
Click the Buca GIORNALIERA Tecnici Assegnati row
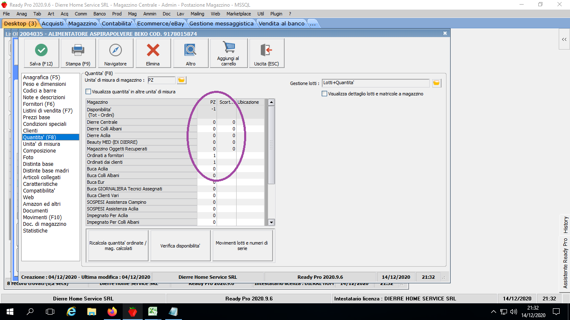(x=175, y=189)
